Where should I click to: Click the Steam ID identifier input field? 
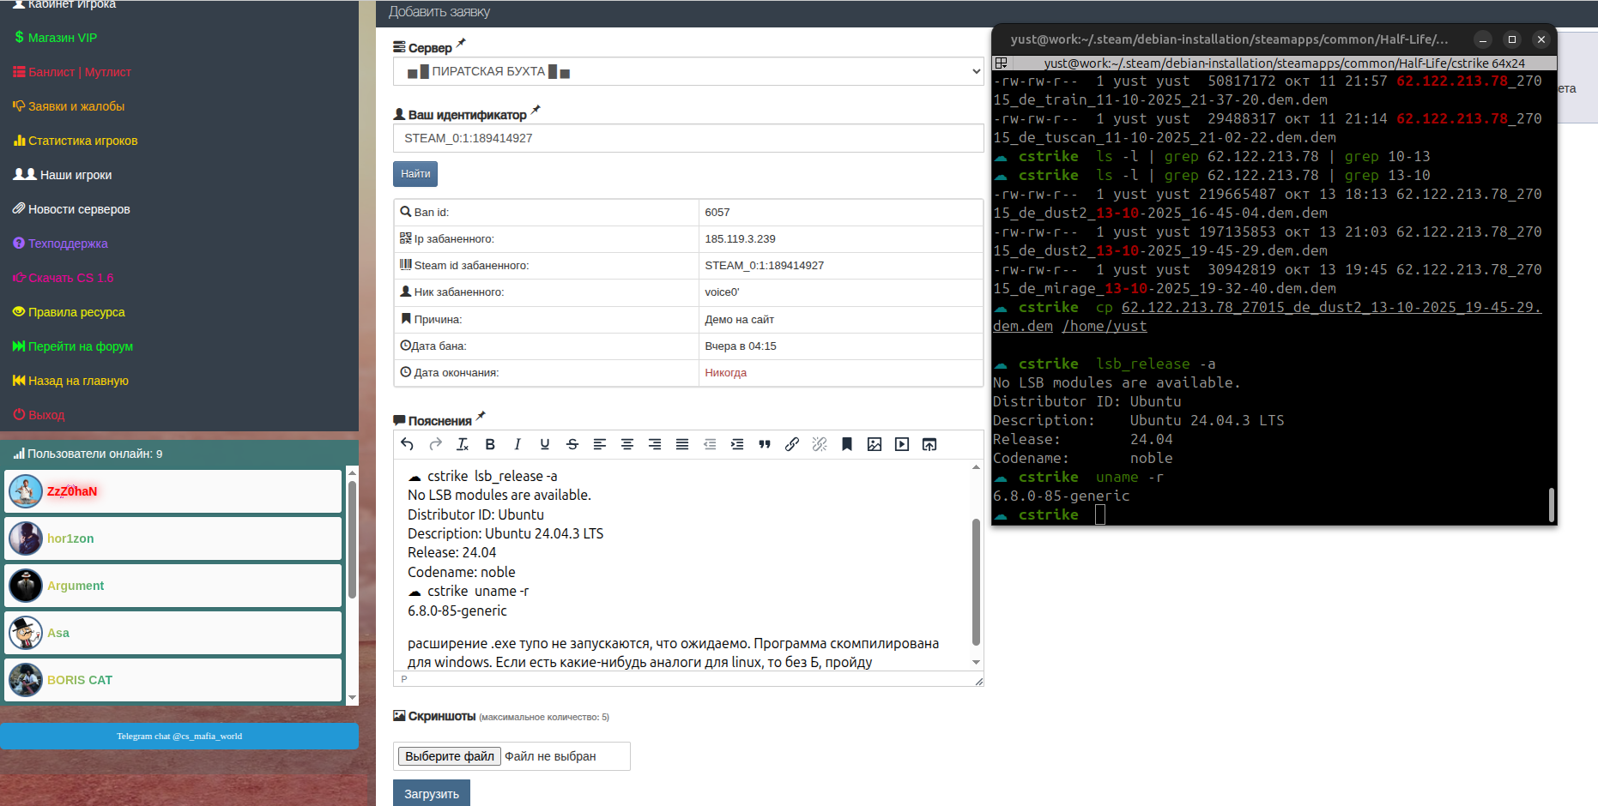tap(688, 138)
